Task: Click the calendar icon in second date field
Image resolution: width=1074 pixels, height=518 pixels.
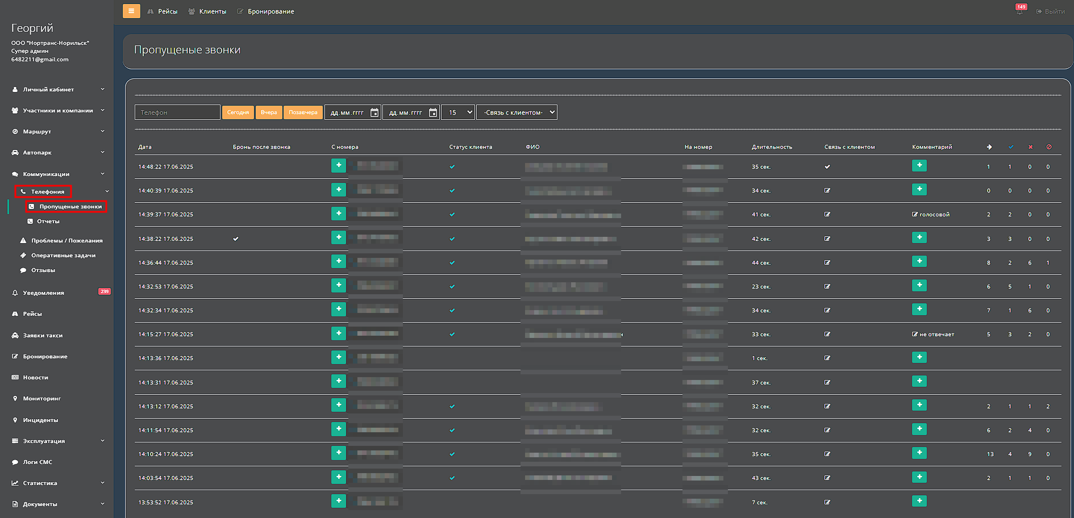Action: pyautogui.click(x=433, y=112)
